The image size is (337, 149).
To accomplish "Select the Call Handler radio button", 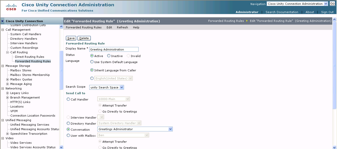I will coord(68,99).
